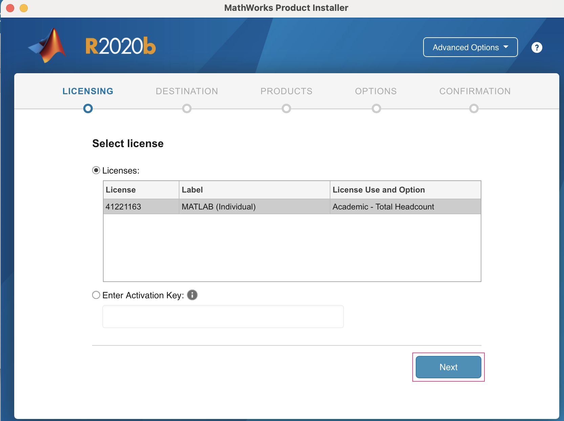
Task: Click the R2020b release logo text
Action: click(121, 46)
